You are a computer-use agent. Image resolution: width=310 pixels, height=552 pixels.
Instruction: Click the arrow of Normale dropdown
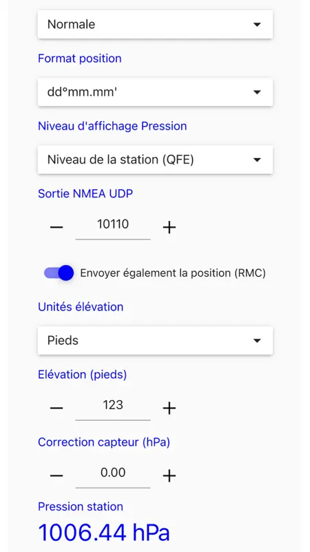click(257, 24)
